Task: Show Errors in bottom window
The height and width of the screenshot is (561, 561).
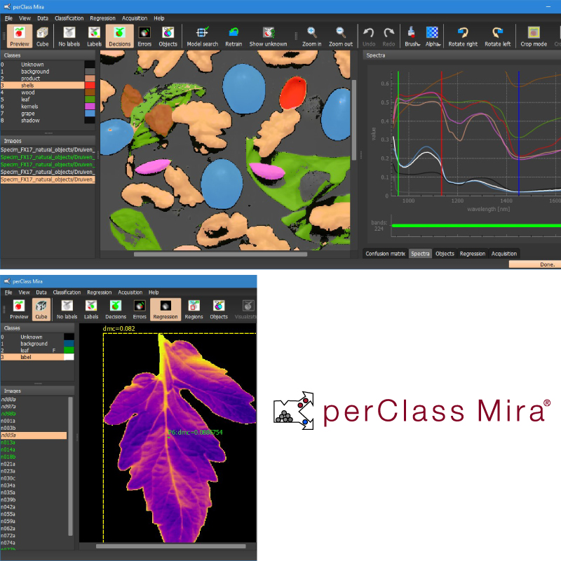Action: coord(140,309)
